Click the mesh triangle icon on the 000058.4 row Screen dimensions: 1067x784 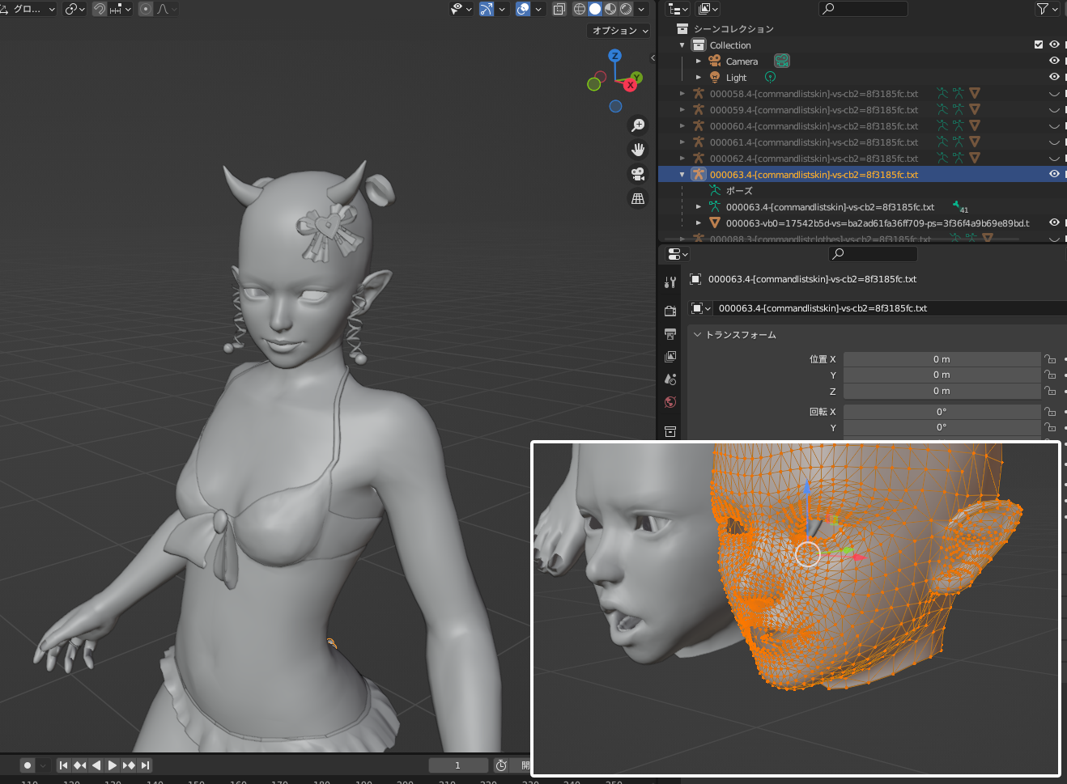point(975,93)
